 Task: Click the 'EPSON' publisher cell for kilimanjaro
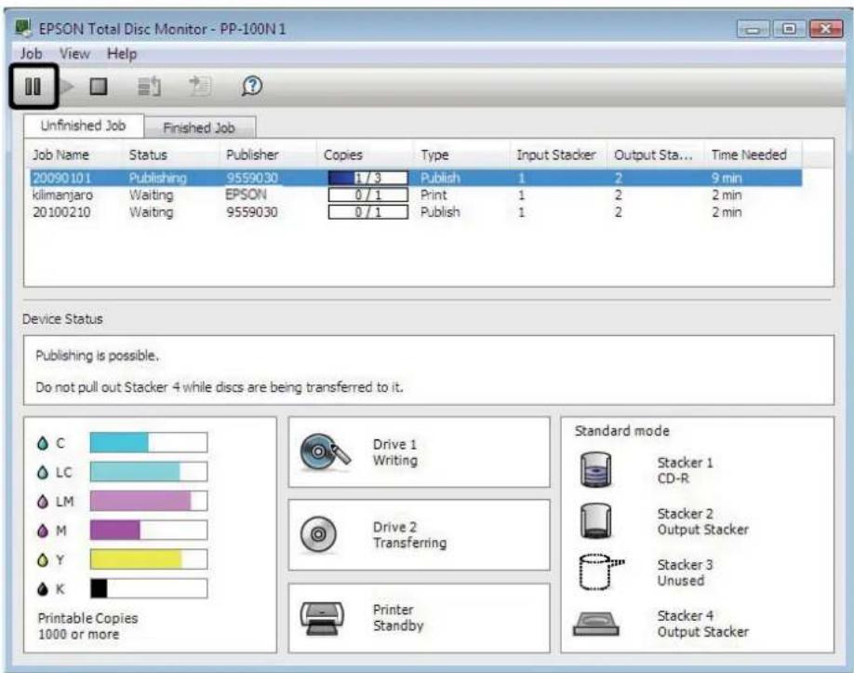click(247, 195)
